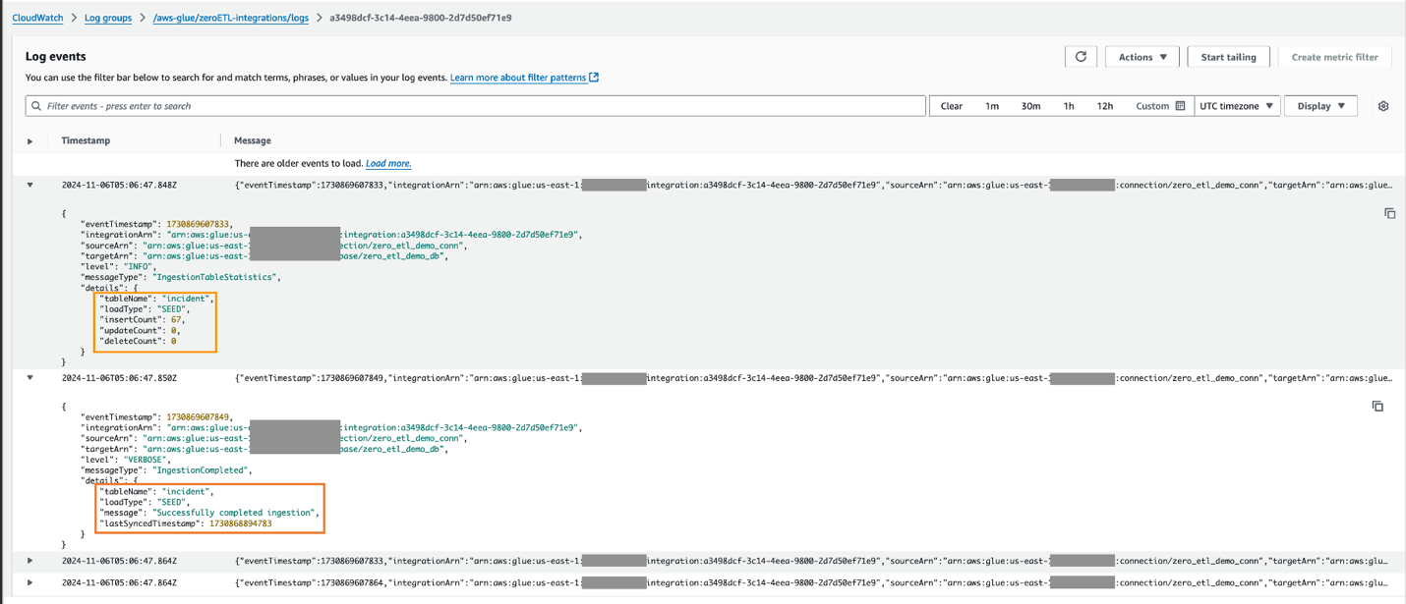Click the "IngestionCompleted" messageType value

pos(200,469)
